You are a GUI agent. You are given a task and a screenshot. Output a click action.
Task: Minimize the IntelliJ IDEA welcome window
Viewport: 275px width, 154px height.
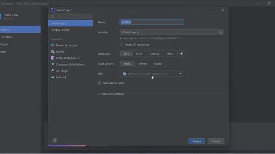258,3
